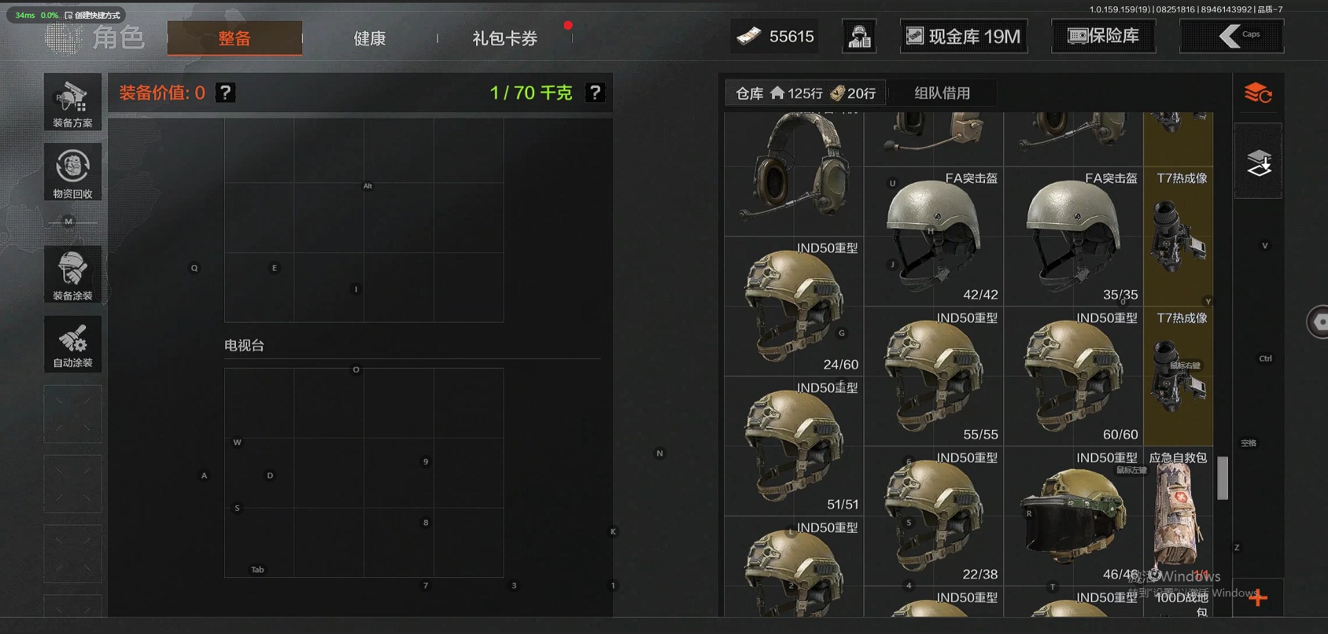1328x634 pixels.
Task: Open the 保险库 safe button
Action: point(1103,36)
